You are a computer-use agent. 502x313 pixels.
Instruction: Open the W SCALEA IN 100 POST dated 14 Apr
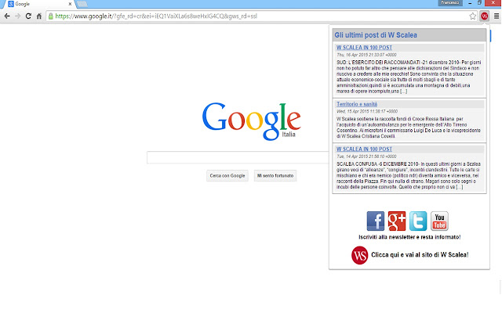tap(364, 149)
